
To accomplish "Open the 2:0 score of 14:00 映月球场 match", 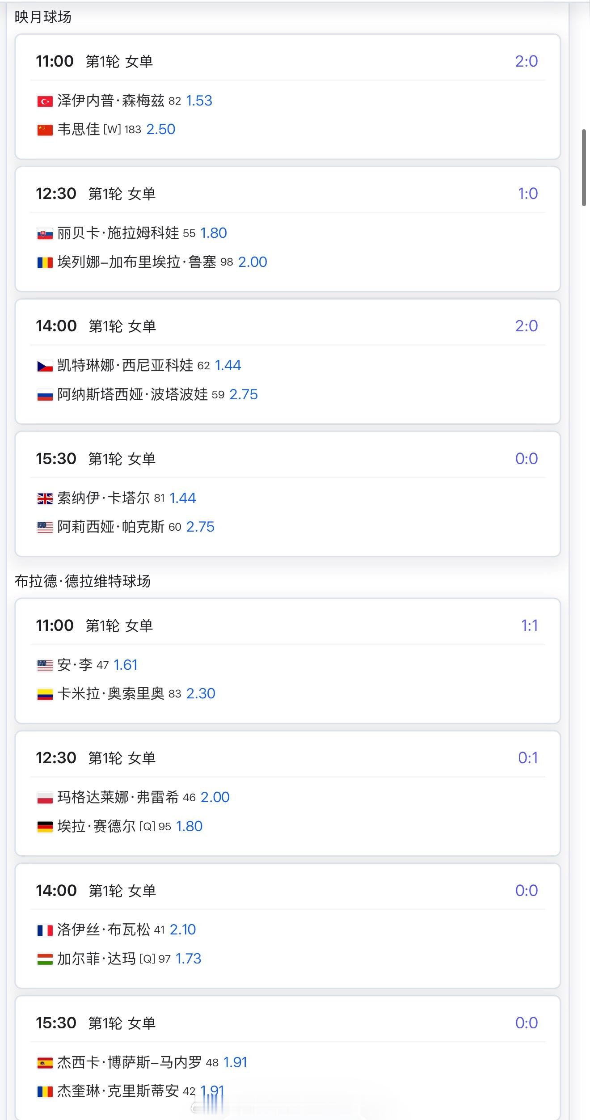I will [526, 326].
